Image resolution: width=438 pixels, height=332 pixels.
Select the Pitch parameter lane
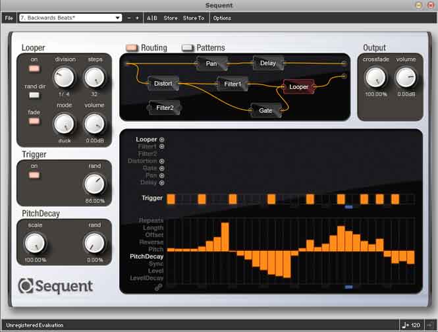coord(156,249)
